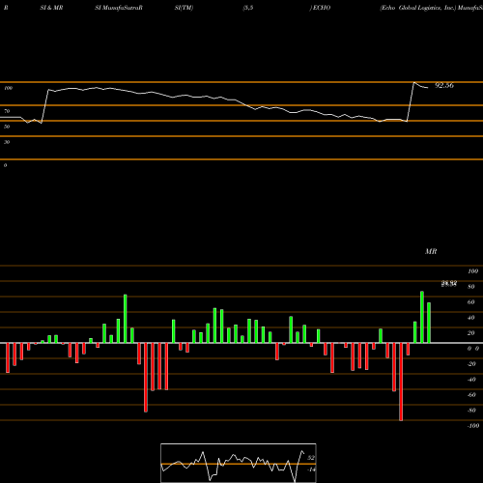Viewport: 483px width, 483px height.
Task: Click the longest red MRSI bar near -100
Action: coord(401,382)
